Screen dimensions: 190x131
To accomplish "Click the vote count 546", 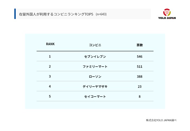I will [140, 56].
